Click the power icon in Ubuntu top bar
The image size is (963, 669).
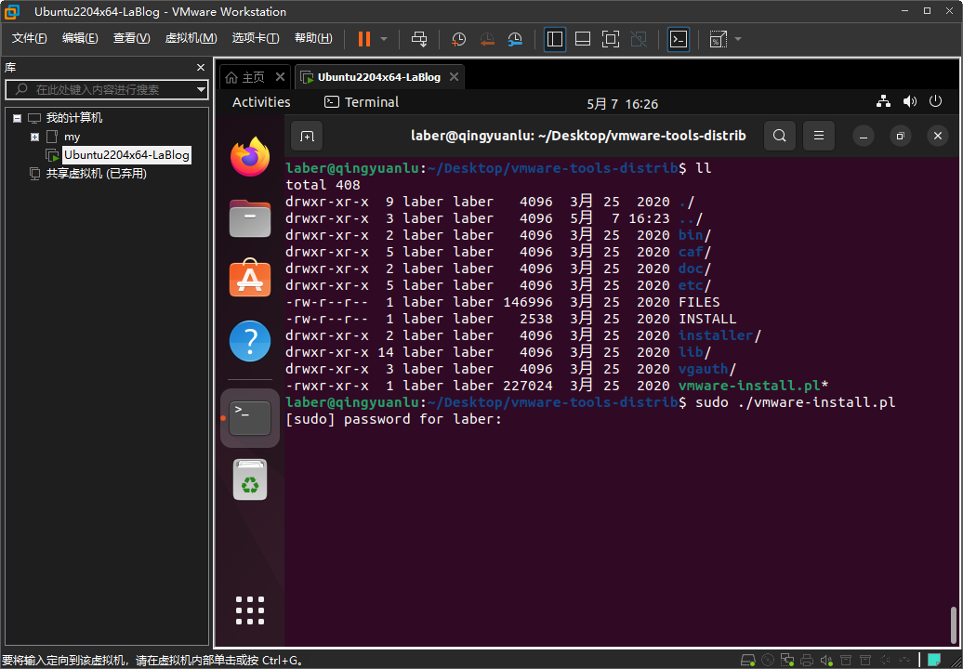tap(935, 101)
